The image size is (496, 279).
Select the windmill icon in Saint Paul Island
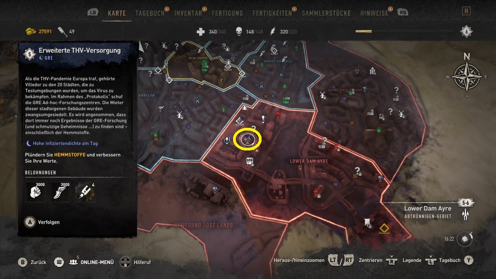tap(322, 95)
